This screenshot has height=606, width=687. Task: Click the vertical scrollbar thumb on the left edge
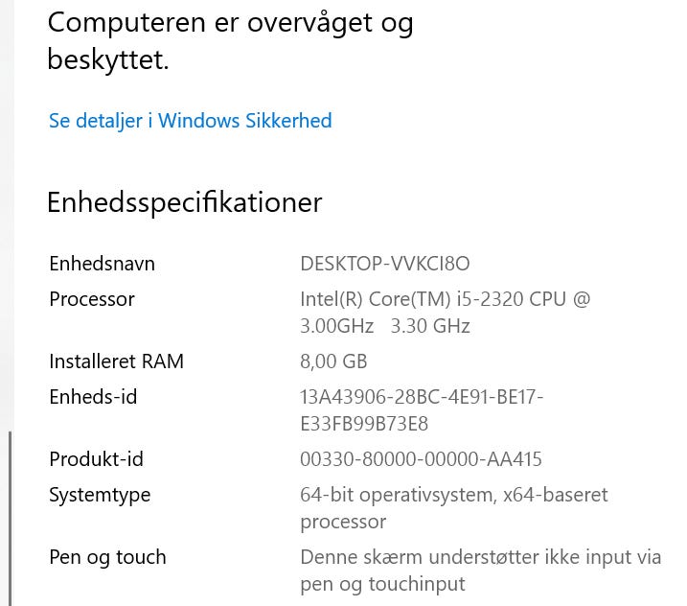coord(10,518)
